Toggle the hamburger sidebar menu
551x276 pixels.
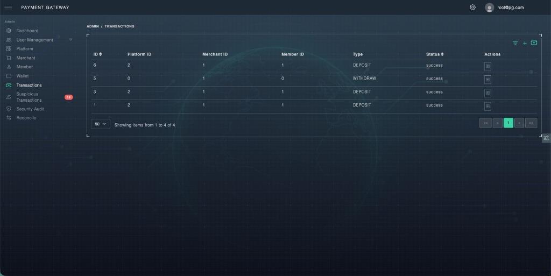(9, 8)
